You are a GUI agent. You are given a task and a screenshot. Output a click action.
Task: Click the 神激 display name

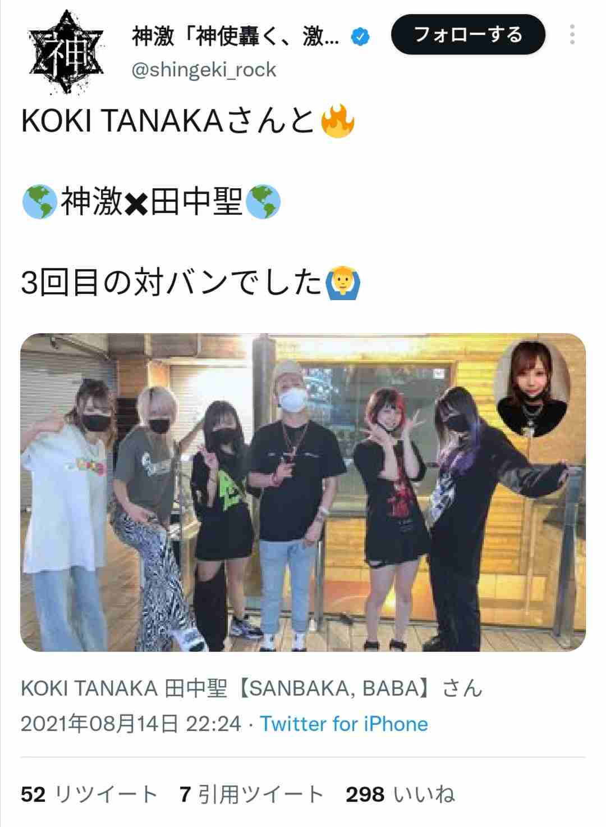[235, 37]
